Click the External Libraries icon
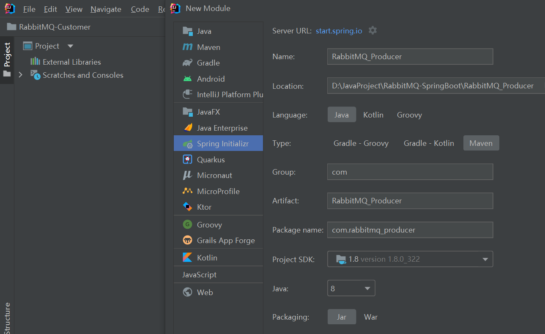545x334 pixels. [x=35, y=62]
